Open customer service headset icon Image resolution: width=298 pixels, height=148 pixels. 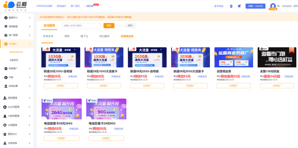click(x=231, y=6)
